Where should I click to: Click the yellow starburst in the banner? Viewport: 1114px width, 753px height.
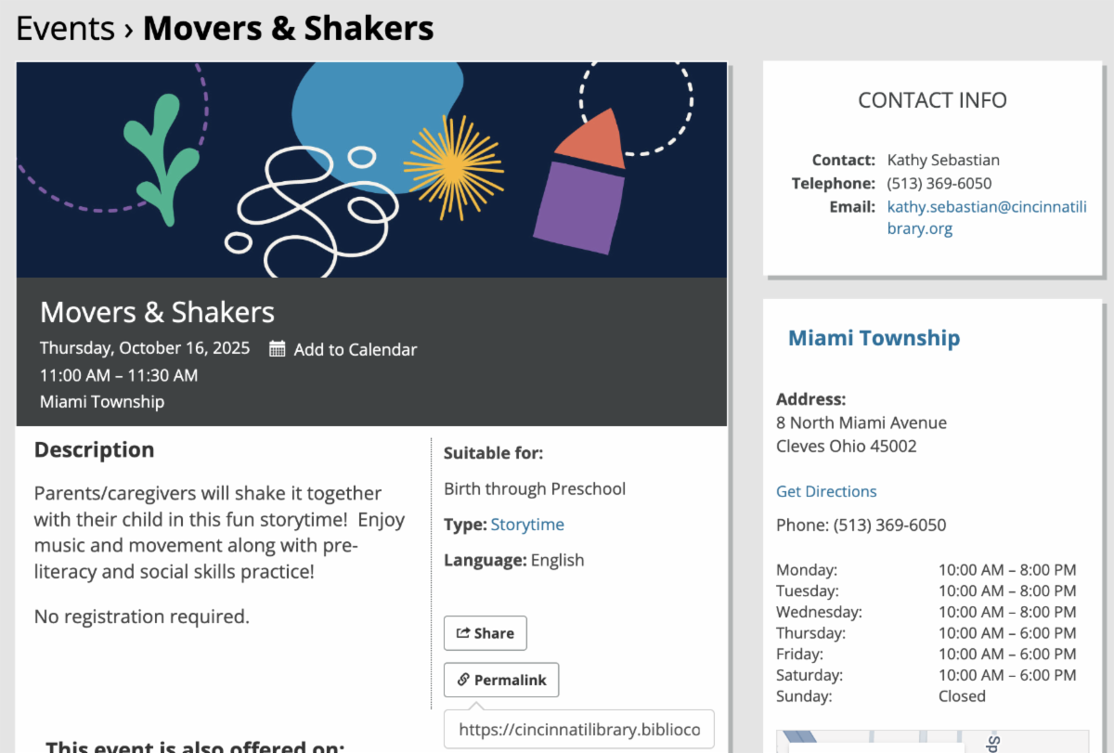pyautogui.click(x=453, y=165)
